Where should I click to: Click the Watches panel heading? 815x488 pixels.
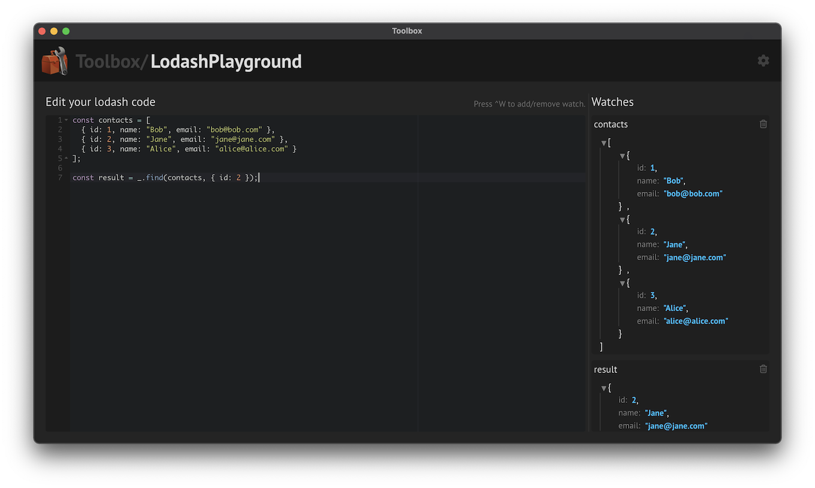(612, 102)
